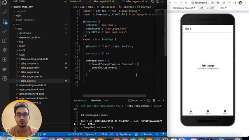Open the UI Components link
The height and width of the screenshot is (140, 249).
(x=211, y=68)
